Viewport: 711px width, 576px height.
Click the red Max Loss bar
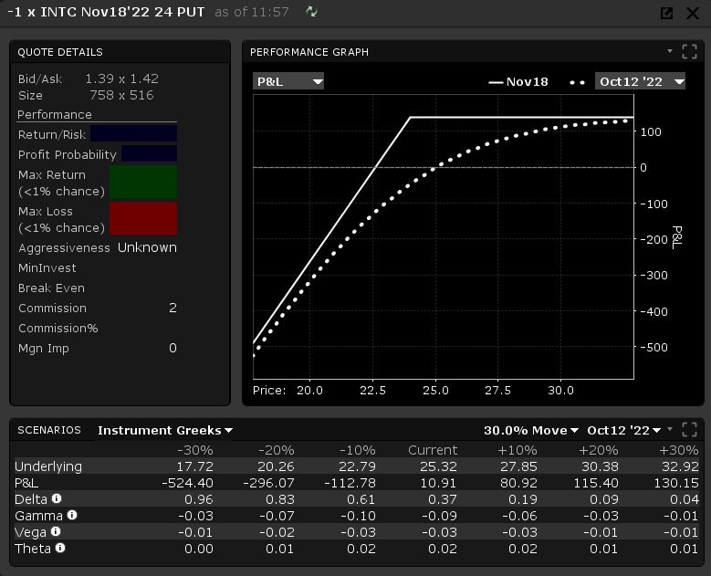(143, 218)
